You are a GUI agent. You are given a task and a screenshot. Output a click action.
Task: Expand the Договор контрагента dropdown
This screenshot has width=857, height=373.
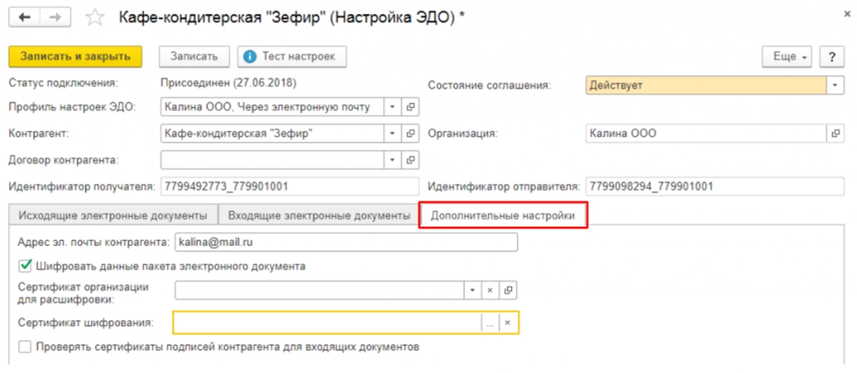392,159
